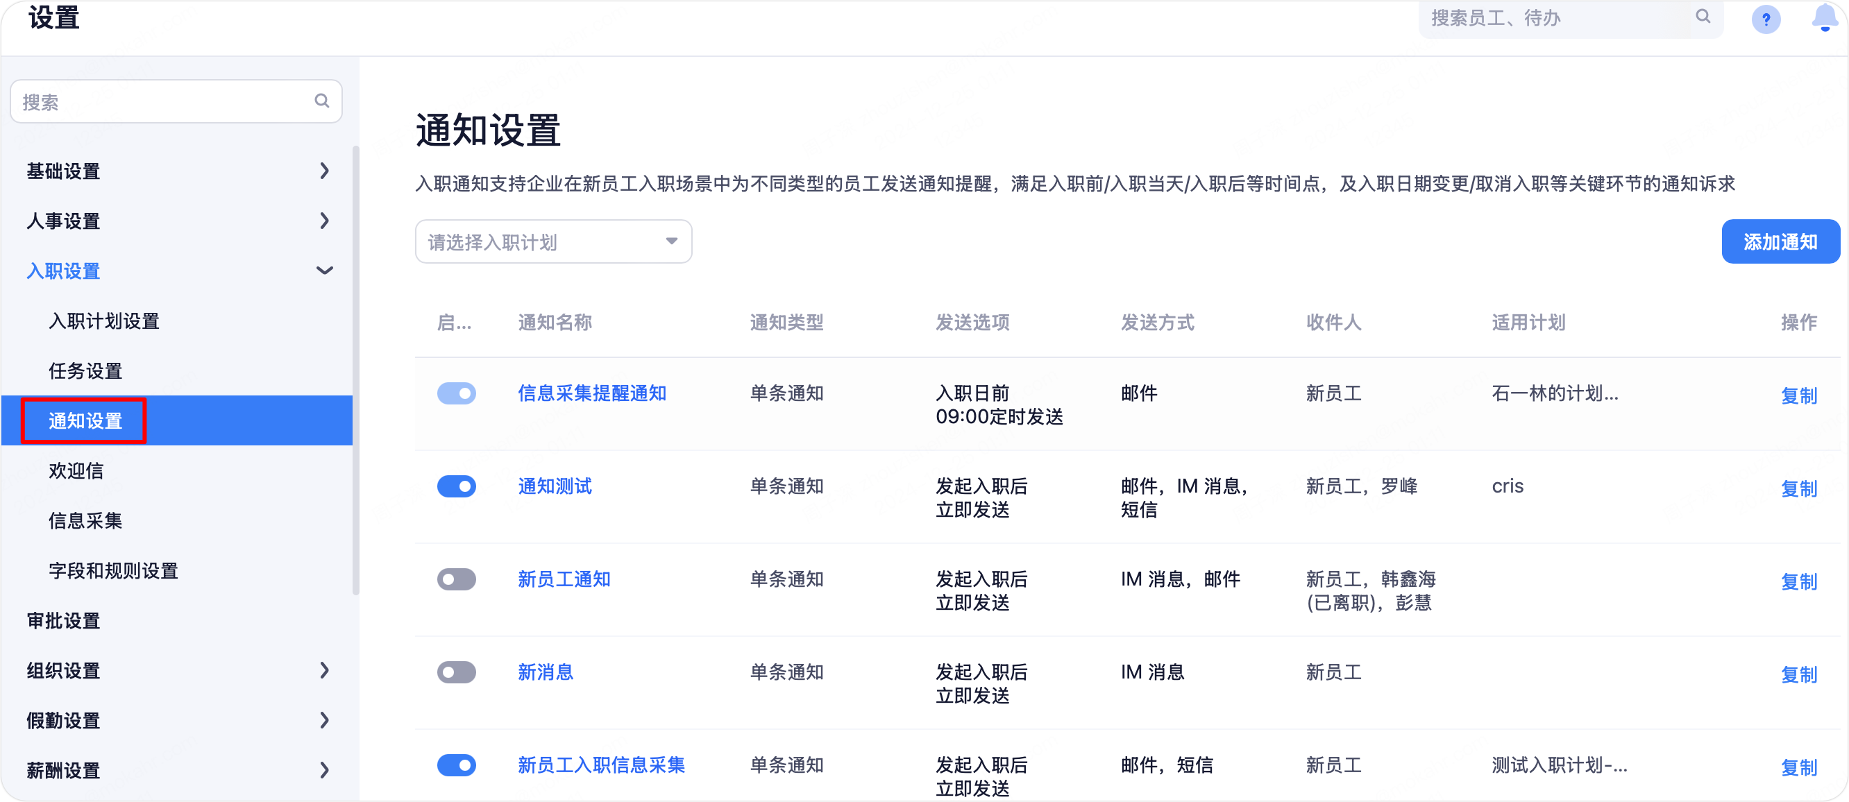Screen dimensions: 1849x802
Task: Turn on the 新消息 toggle
Action: [x=457, y=672]
